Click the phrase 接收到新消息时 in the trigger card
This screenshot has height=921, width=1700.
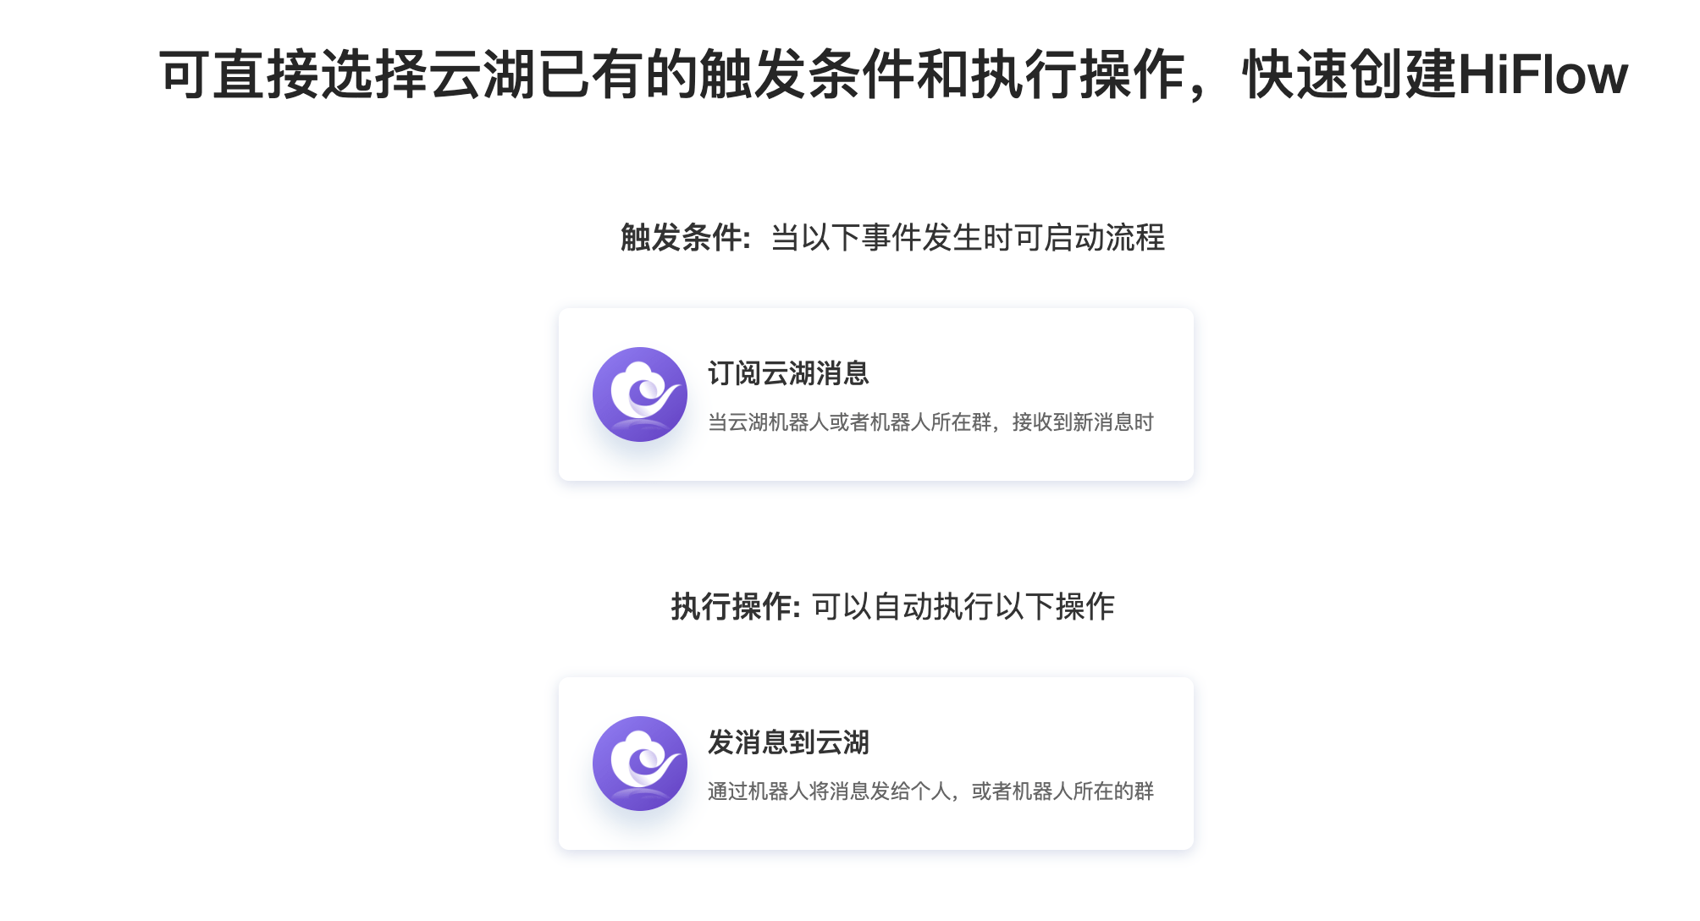(x=1083, y=422)
